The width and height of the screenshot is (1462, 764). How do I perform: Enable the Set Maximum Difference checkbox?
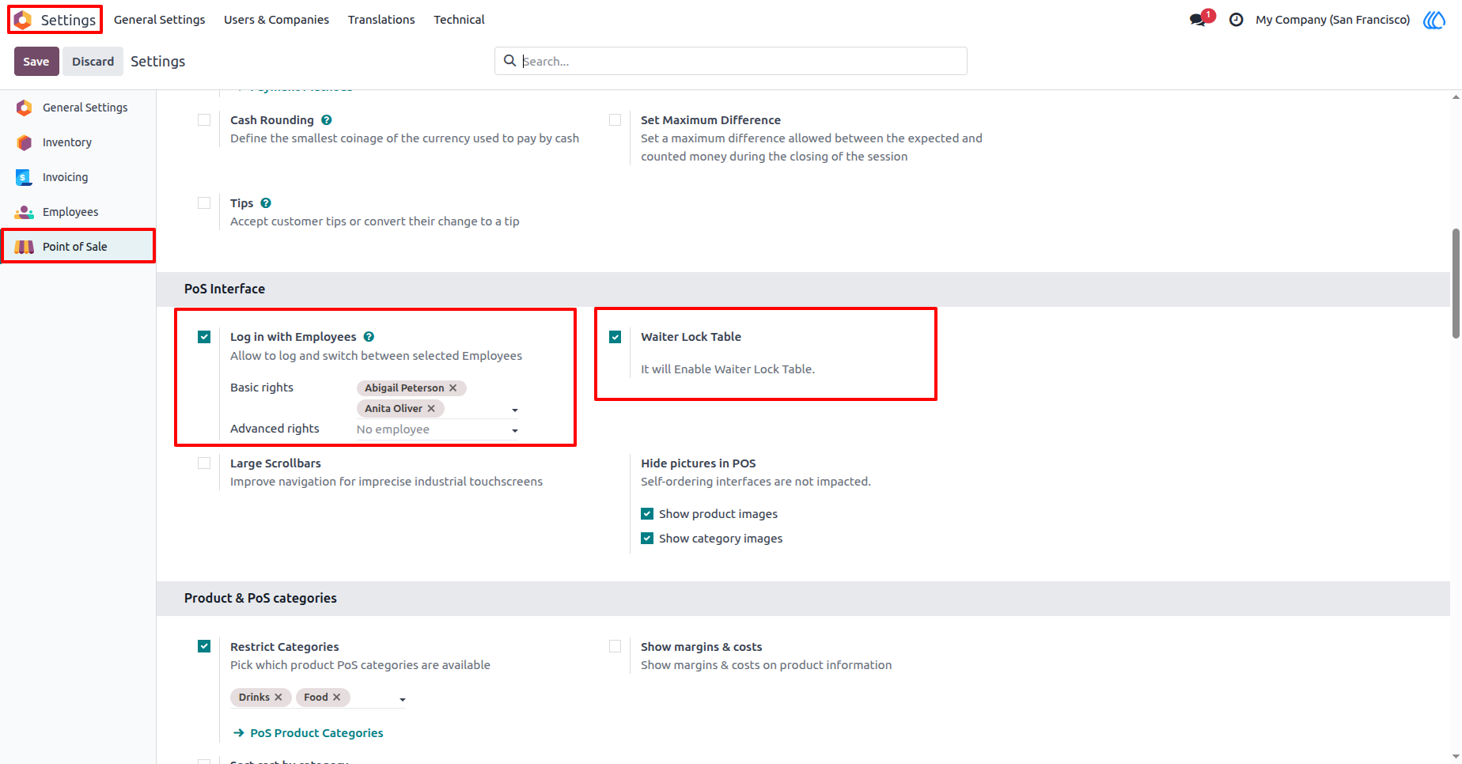pyautogui.click(x=615, y=120)
